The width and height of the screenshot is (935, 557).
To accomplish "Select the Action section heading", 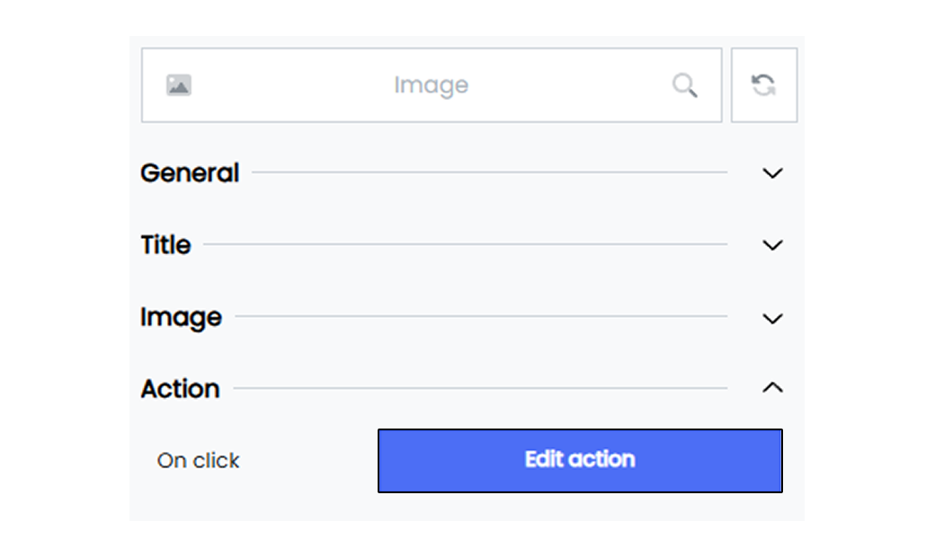I will click(x=180, y=389).
